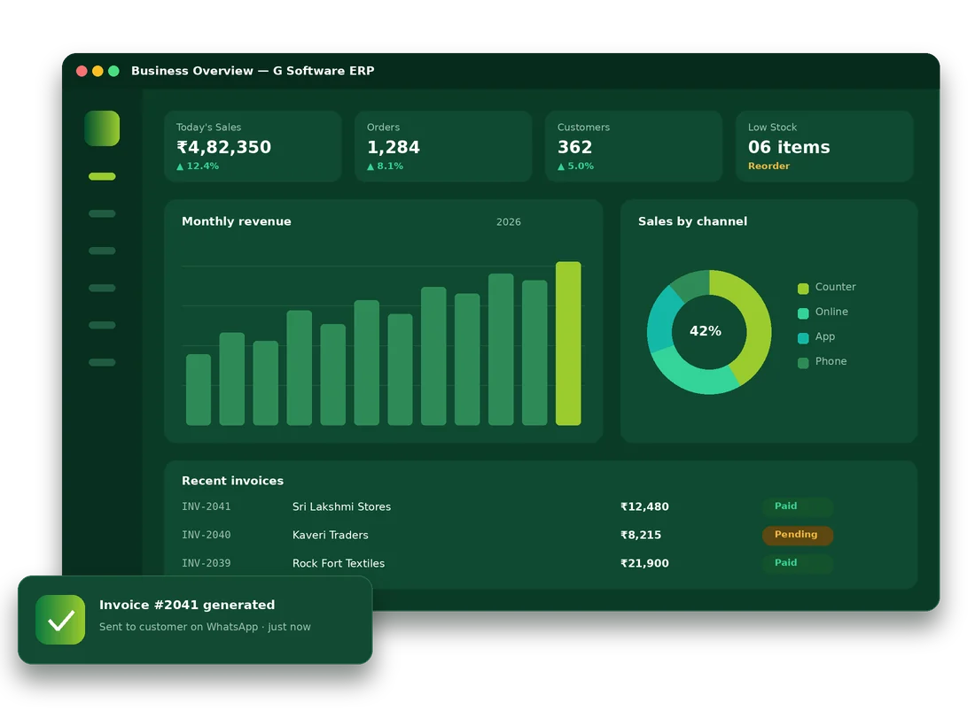The height and width of the screenshot is (726, 975).
Task: Select the highlighted lime last-month revenue bar
Action: 568,344
